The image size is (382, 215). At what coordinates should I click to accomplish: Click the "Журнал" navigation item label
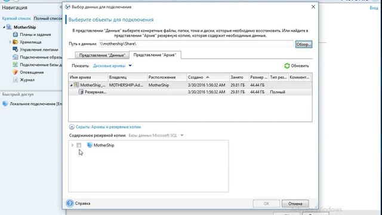coord(27,80)
